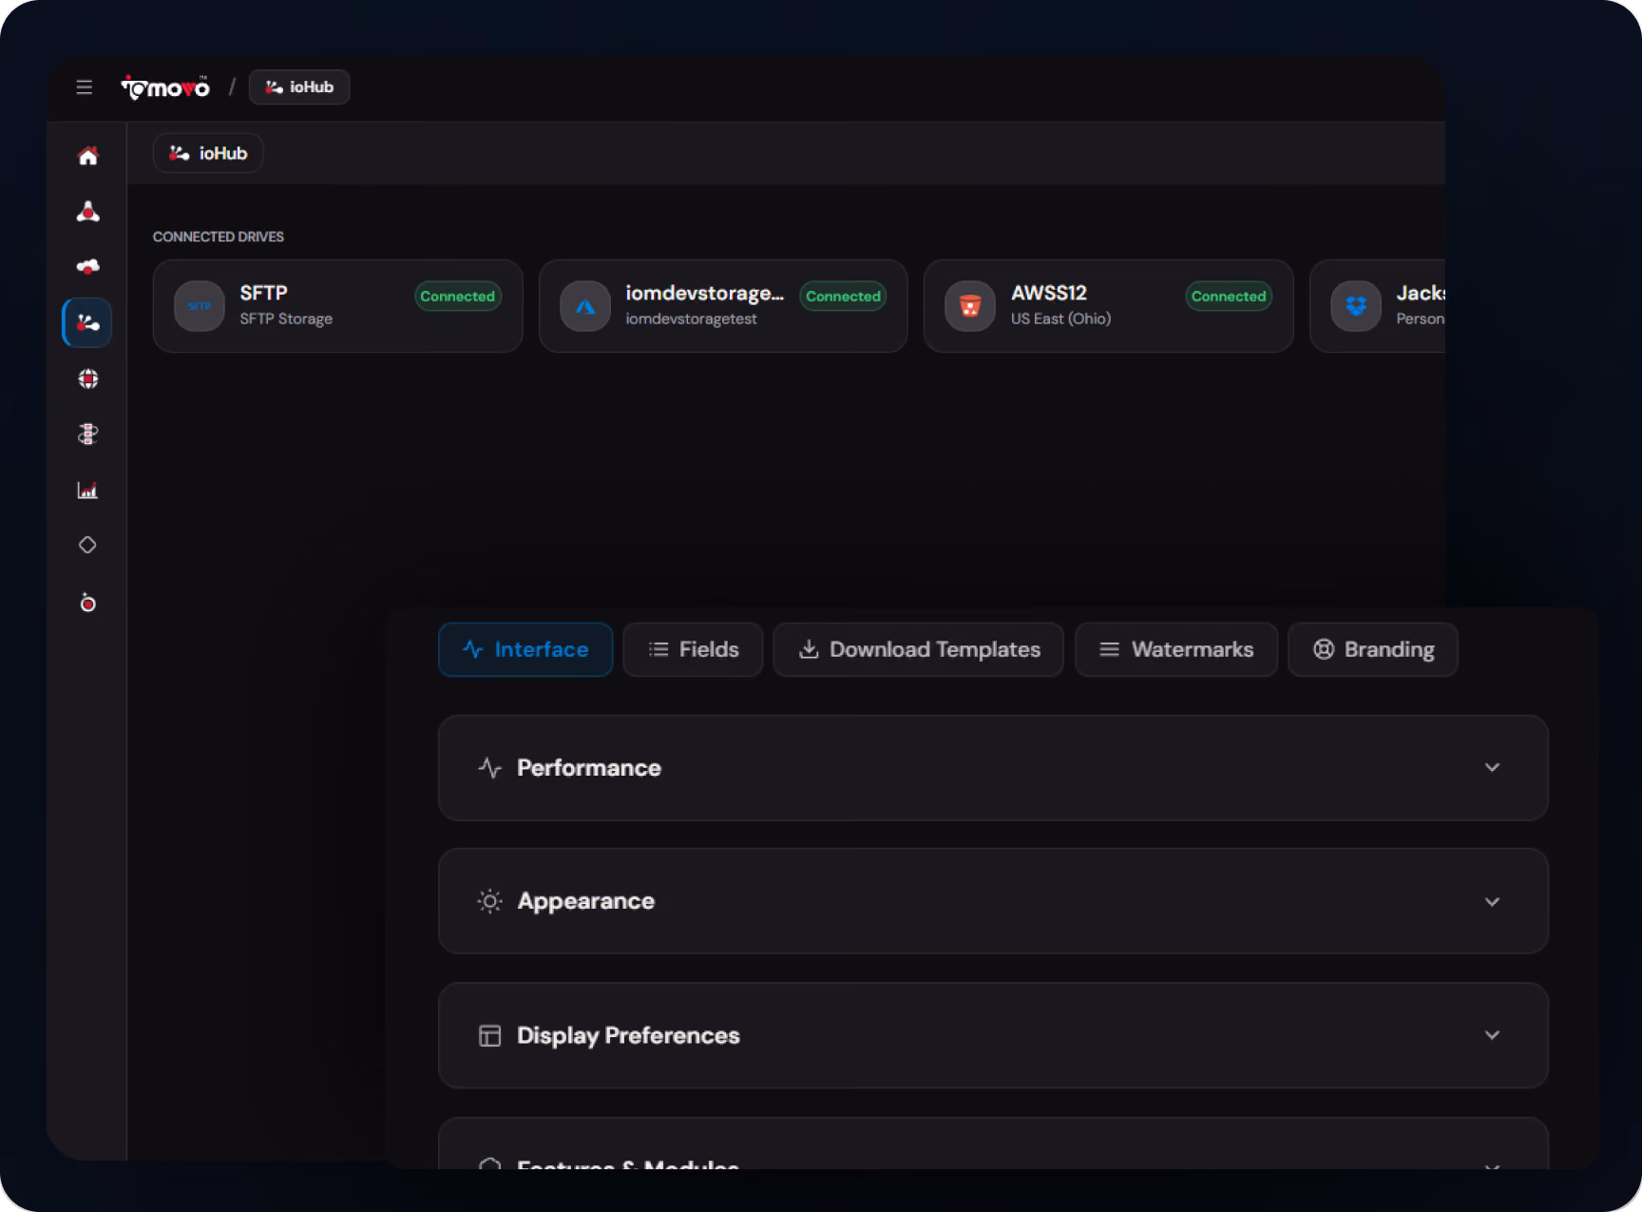Select the three-node network sidebar icon
This screenshot has height=1212, width=1642.
click(x=87, y=211)
